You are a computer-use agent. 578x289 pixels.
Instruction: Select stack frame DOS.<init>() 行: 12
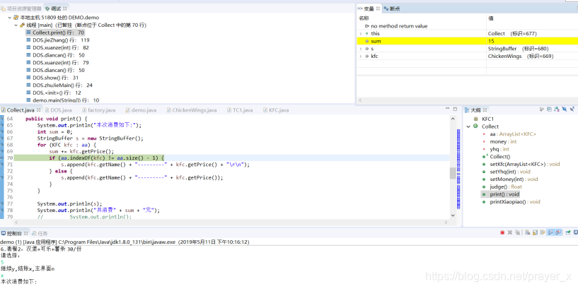tap(54, 93)
